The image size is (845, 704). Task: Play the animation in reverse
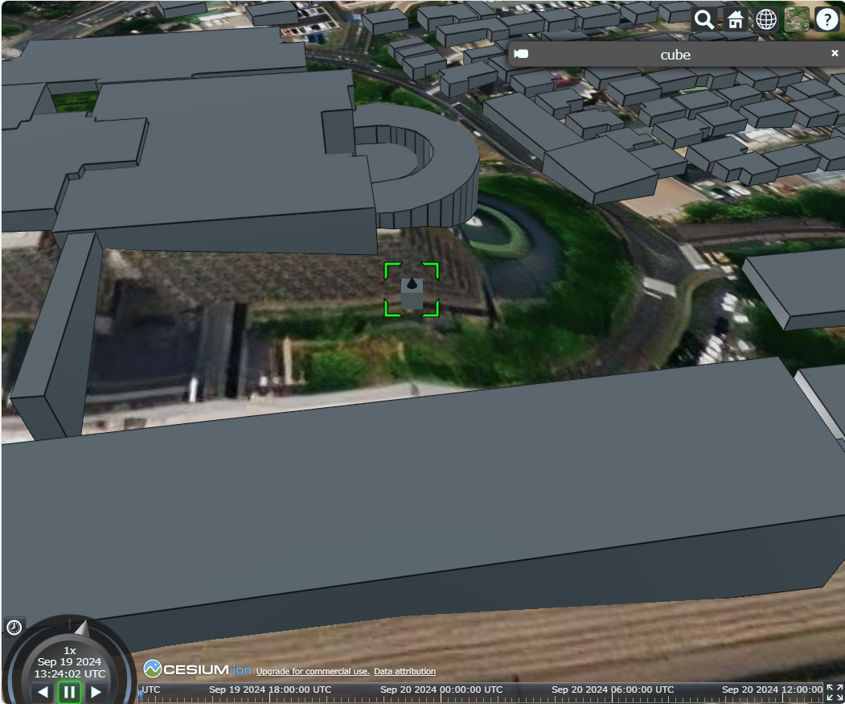(x=43, y=691)
